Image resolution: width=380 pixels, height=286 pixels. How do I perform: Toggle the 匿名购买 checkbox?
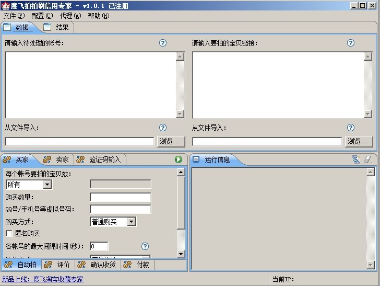pos(9,234)
